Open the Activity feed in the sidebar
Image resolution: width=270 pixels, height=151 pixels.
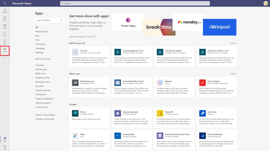[5, 11]
